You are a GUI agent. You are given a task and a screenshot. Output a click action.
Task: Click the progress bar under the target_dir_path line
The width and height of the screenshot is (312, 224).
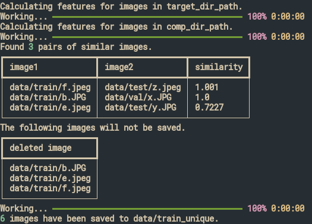click(x=147, y=17)
